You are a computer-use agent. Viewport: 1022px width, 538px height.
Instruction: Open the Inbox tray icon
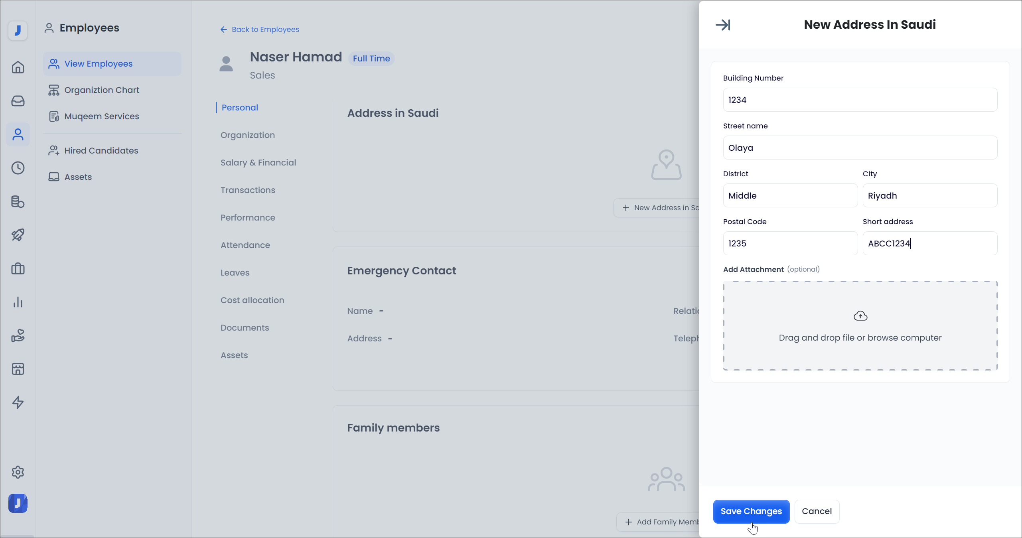(x=18, y=101)
